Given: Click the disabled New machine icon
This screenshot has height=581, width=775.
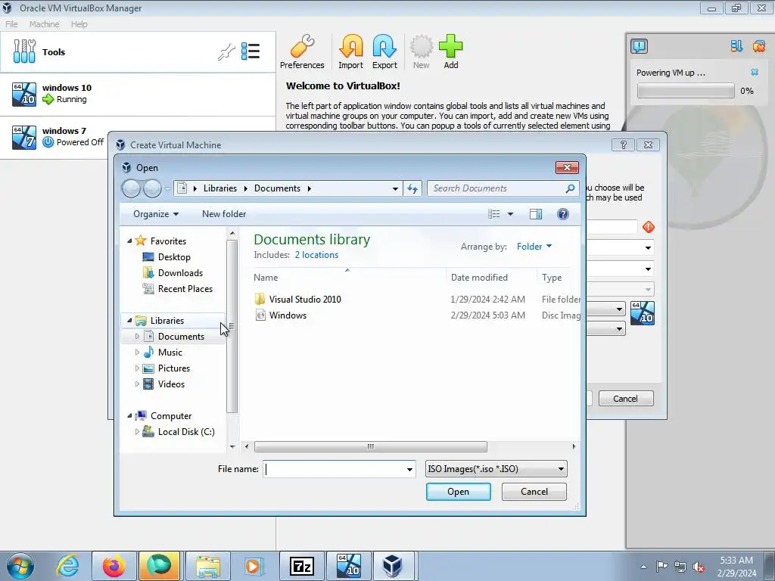Looking at the screenshot, I should [x=421, y=51].
